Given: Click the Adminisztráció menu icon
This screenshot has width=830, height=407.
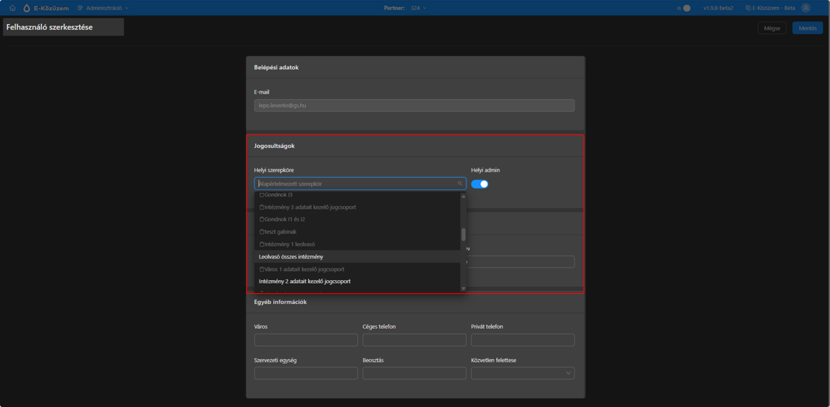Looking at the screenshot, I should (80, 8).
